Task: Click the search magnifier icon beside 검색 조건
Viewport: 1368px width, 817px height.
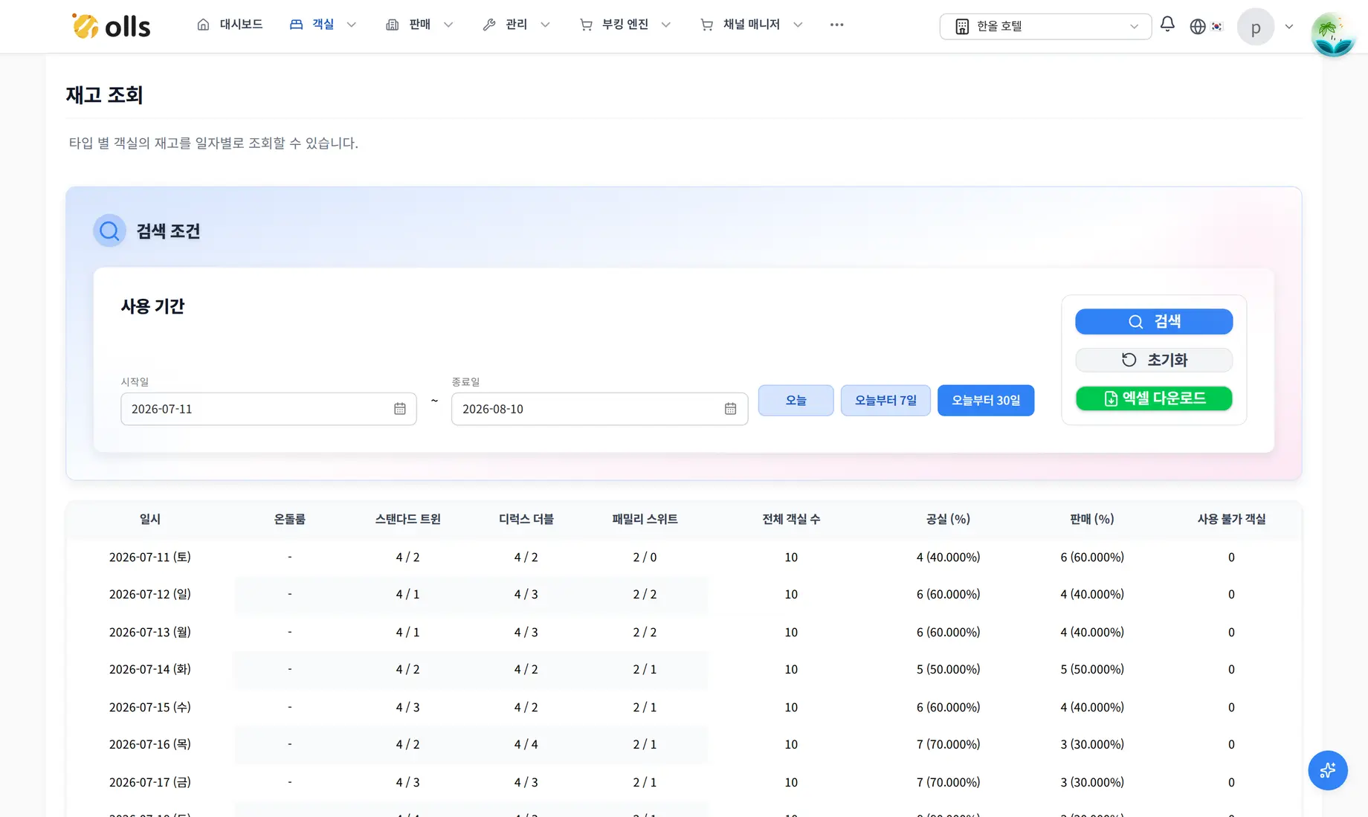Action: 109,231
